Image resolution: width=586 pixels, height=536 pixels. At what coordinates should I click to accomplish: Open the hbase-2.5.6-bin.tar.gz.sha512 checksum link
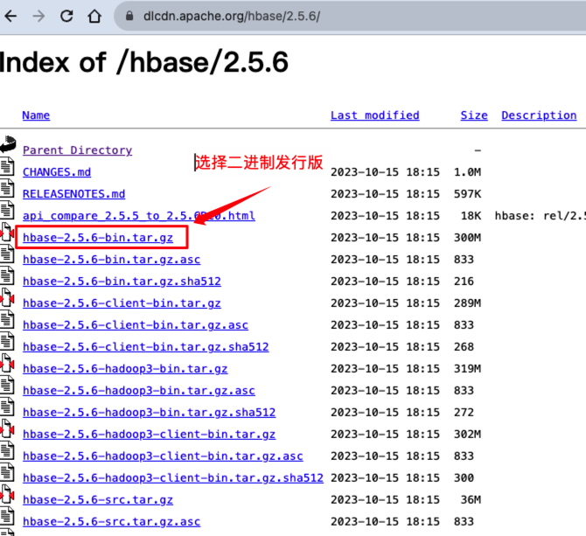pos(122,282)
